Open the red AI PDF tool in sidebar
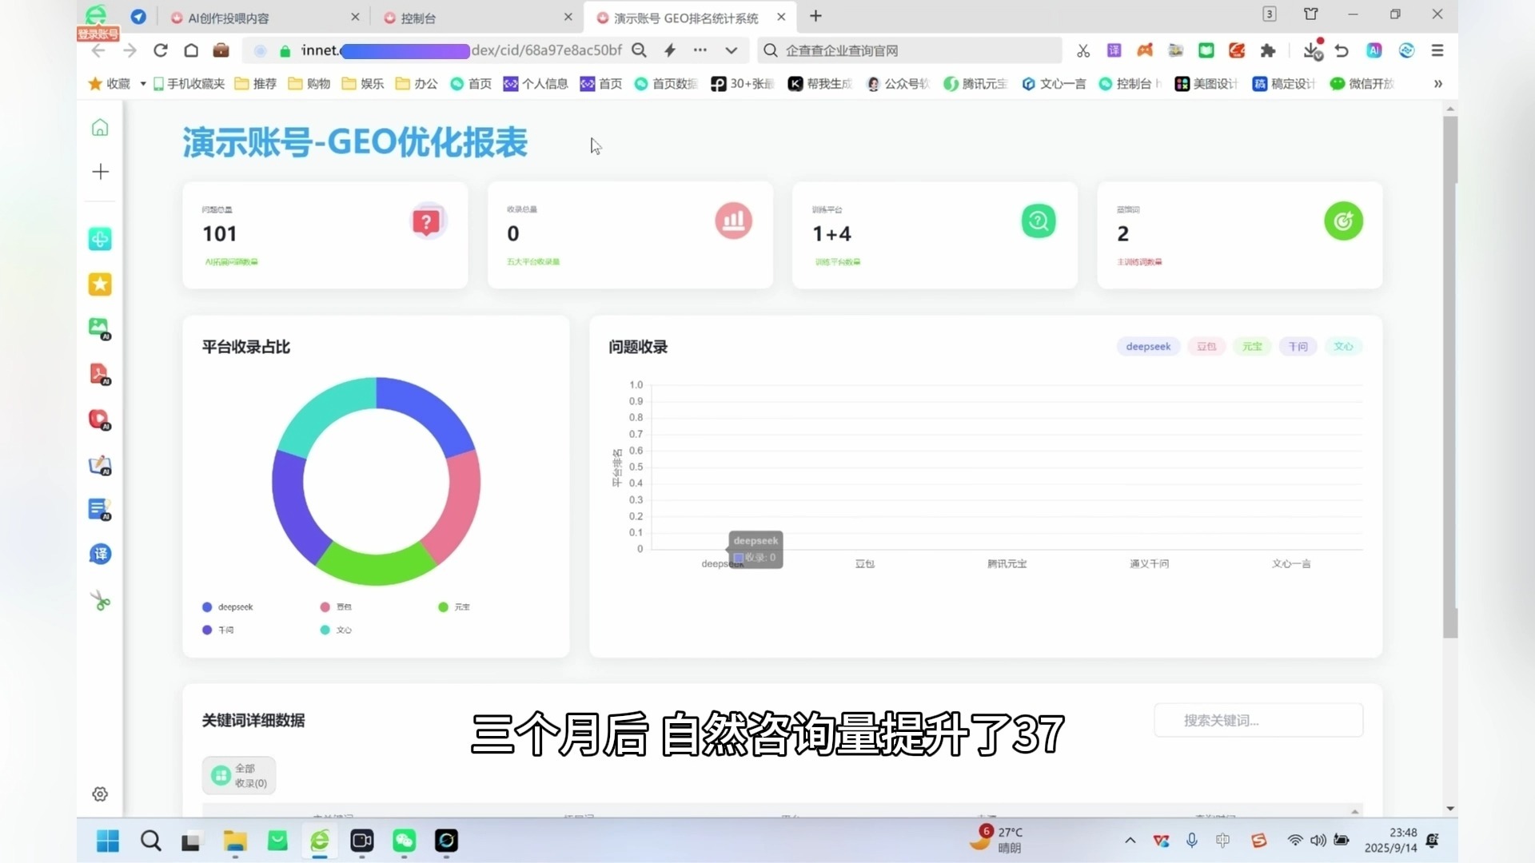This screenshot has height=863, width=1535. [x=100, y=374]
